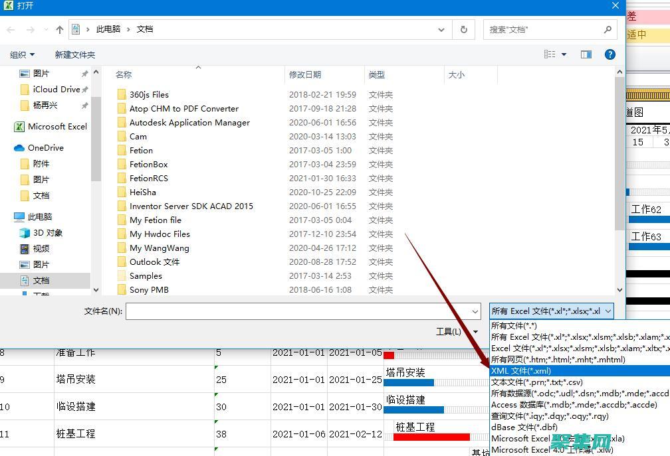Click the Up one level arrow

click(59, 29)
